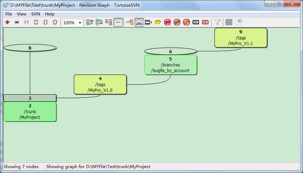Image resolution: width=303 pixels, height=173 pixels.
Task: Click the grey overview square icon
Action: tap(229, 23)
